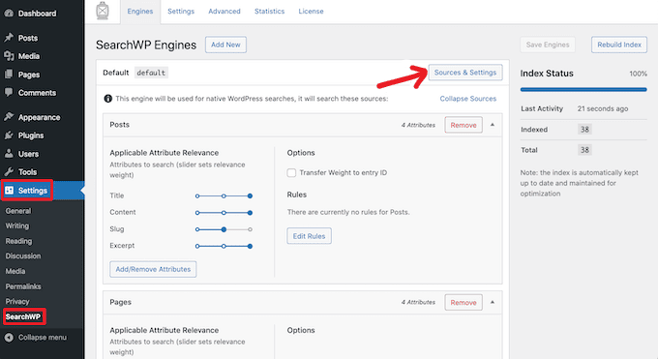
Task: Open the Permalinks settings submenu item
Action: coord(23,286)
